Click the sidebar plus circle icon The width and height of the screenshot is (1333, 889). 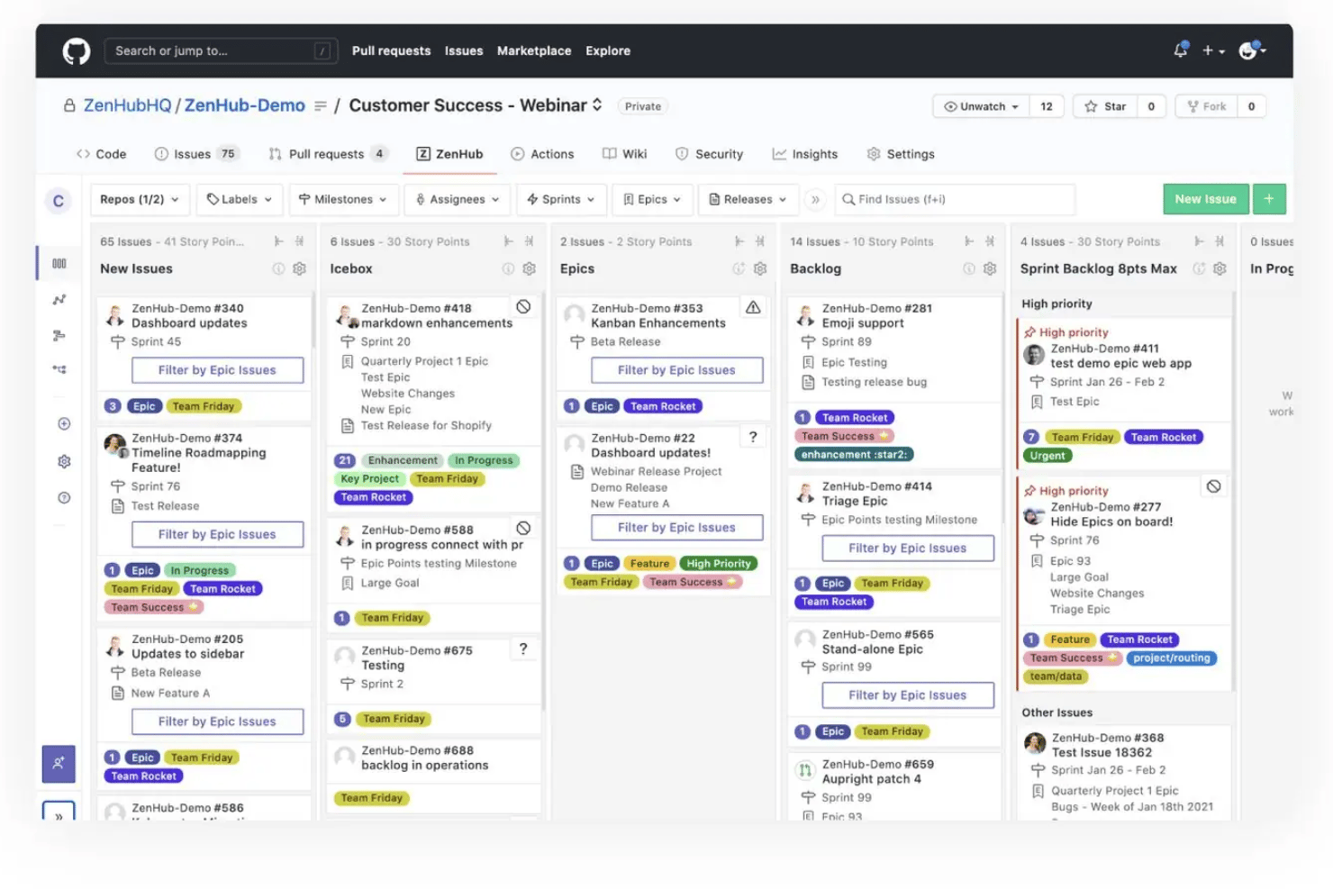pyautogui.click(x=64, y=423)
